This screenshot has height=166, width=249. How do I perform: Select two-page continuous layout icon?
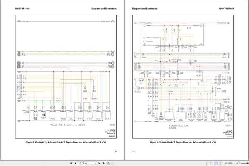(220, 163)
